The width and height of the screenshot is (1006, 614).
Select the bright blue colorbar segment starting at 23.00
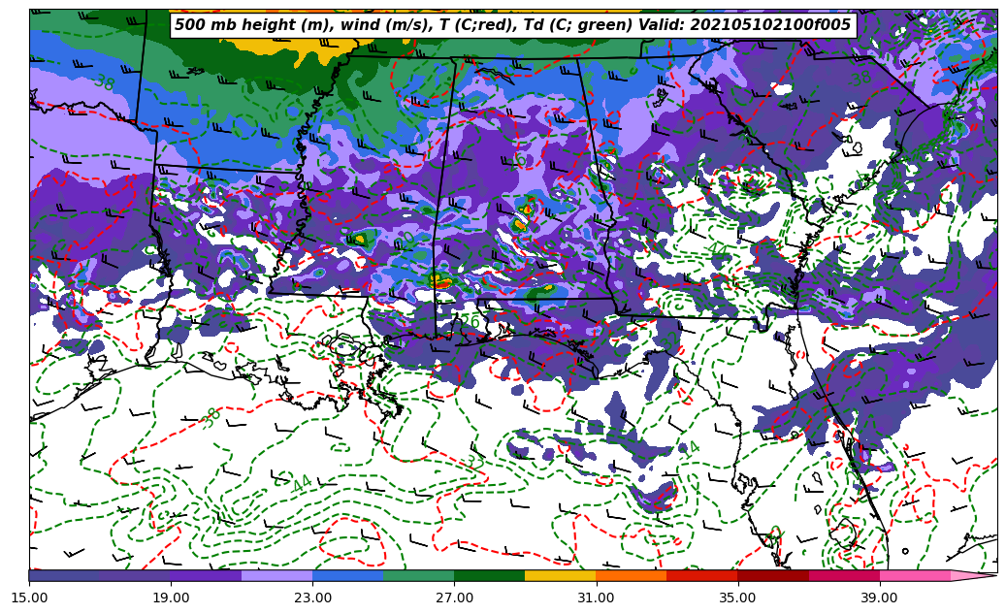point(347,575)
